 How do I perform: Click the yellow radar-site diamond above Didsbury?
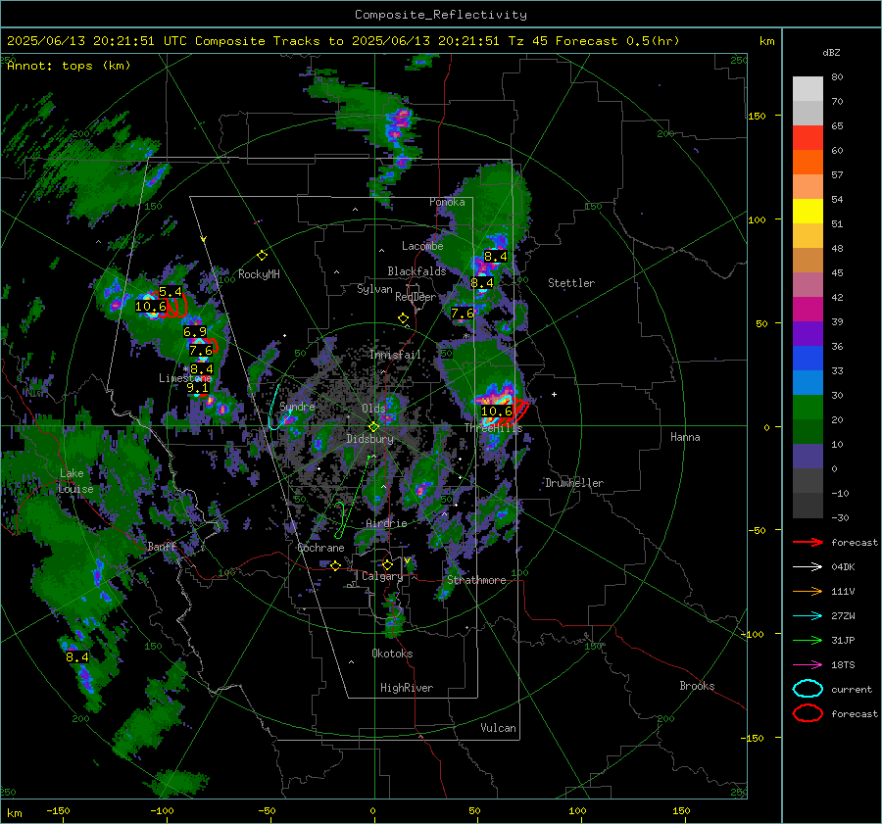(373, 427)
